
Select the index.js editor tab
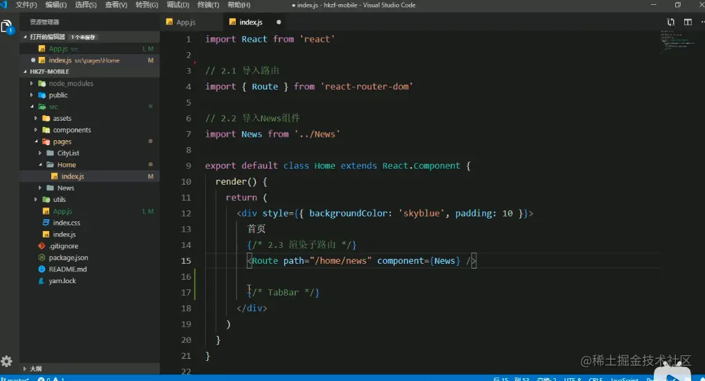tap(251, 22)
